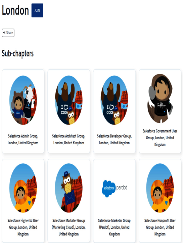Click the Architect Group bear mascot image
Screen dimensions: 184x245
(x=69, y=100)
